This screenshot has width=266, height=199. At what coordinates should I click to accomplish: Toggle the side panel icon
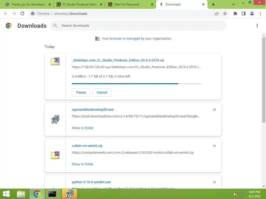click(244, 13)
